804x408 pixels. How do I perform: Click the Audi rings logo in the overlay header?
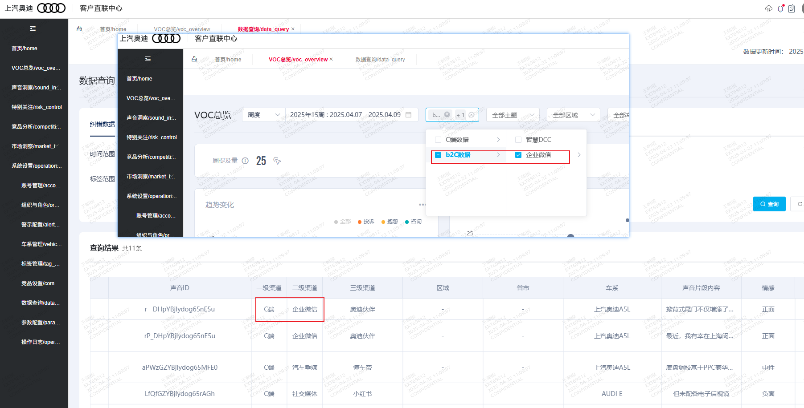(166, 39)
